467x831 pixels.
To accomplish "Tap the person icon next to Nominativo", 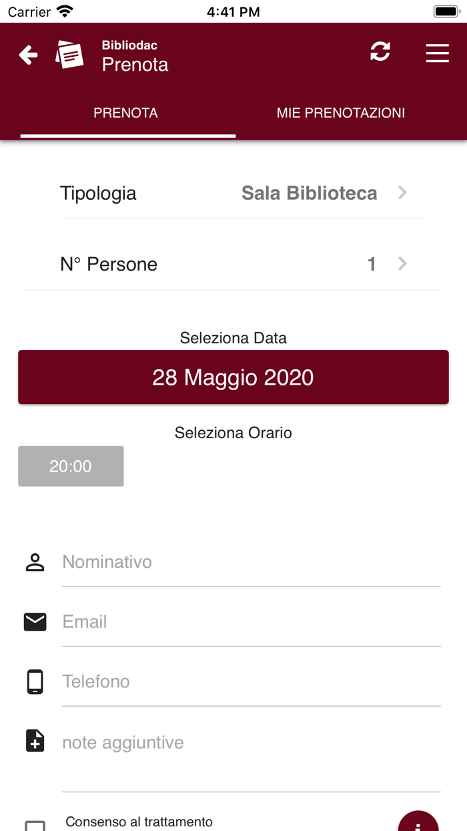I will pos(34,562).
